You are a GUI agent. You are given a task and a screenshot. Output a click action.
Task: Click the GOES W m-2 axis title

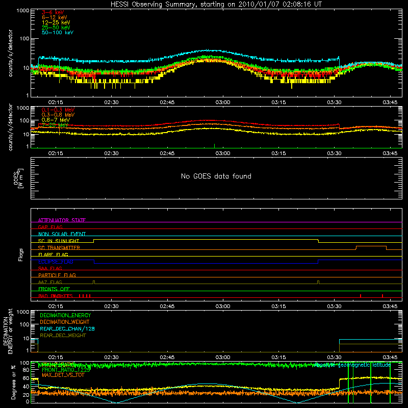click(18, 178)
